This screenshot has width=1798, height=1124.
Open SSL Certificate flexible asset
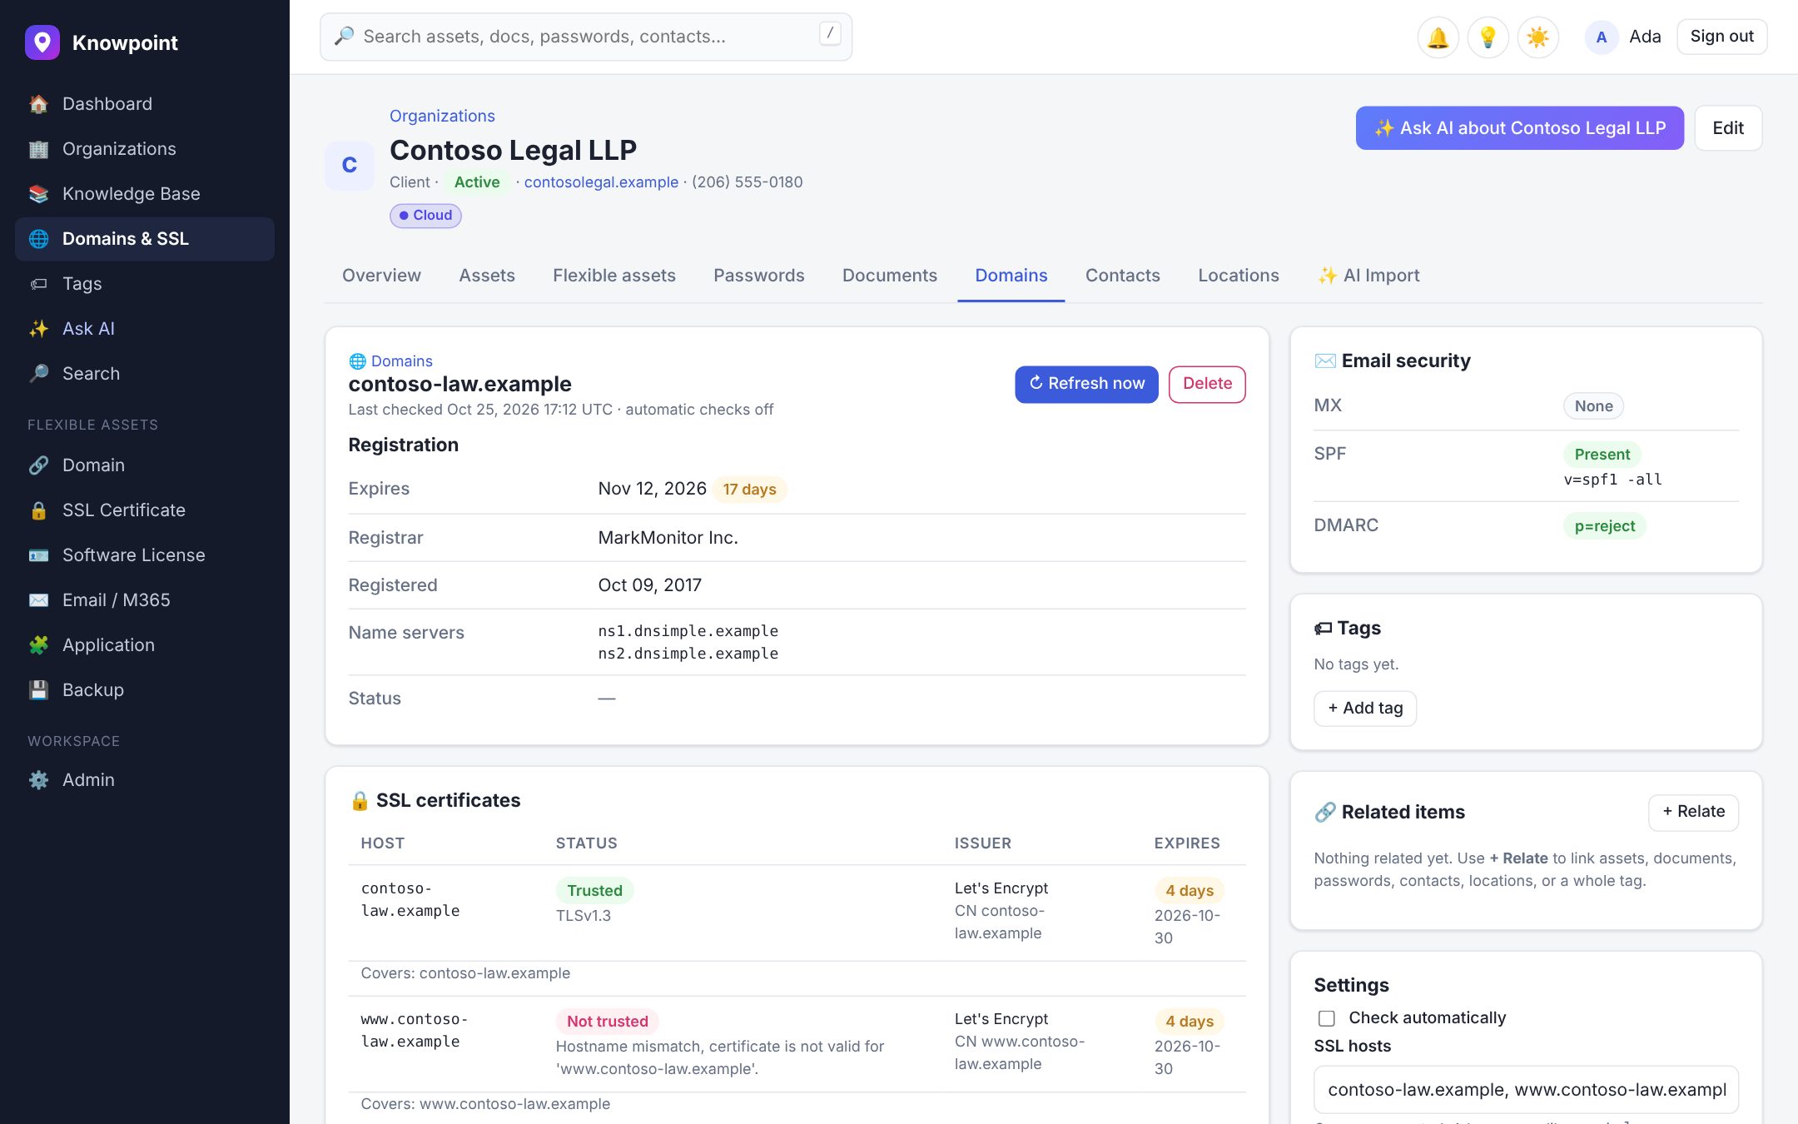click(x=145, y=510)
